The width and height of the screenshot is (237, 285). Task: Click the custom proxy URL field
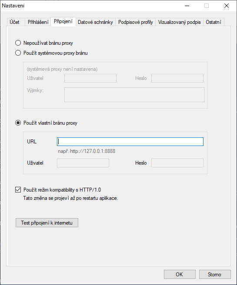point(130,142)
